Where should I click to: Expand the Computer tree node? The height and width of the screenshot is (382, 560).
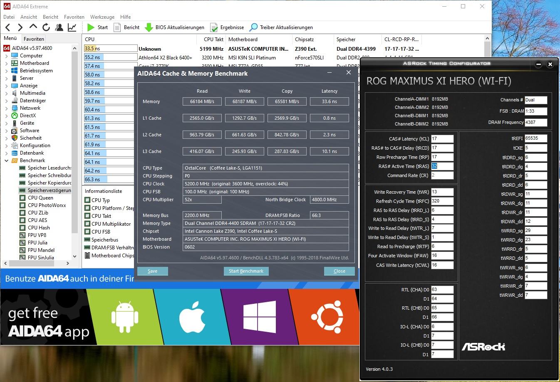[6, 56]
